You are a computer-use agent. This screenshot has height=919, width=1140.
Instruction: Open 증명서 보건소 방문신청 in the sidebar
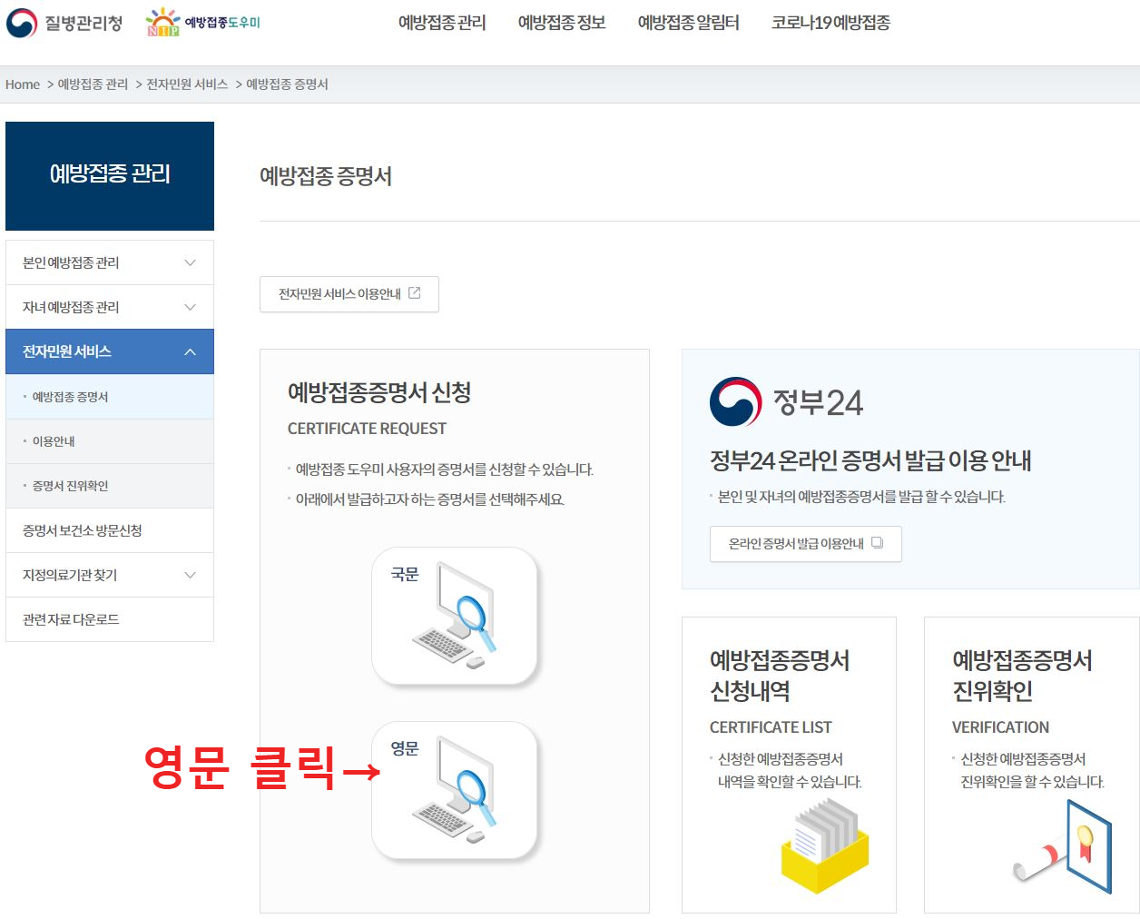click(x=110, y=530)
